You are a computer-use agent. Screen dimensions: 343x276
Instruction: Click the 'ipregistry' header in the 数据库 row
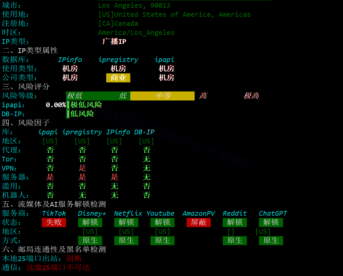click(x=118, y=60)
